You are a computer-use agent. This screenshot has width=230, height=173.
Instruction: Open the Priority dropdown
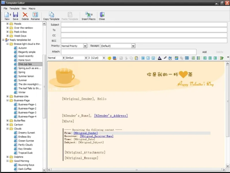pos(85,46)
